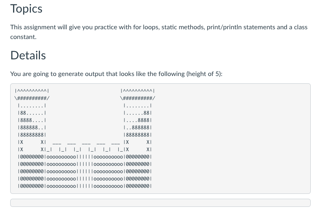
Task: Click the left "|88......|" row
Action: pyautogui.click(x=32, y=113)
